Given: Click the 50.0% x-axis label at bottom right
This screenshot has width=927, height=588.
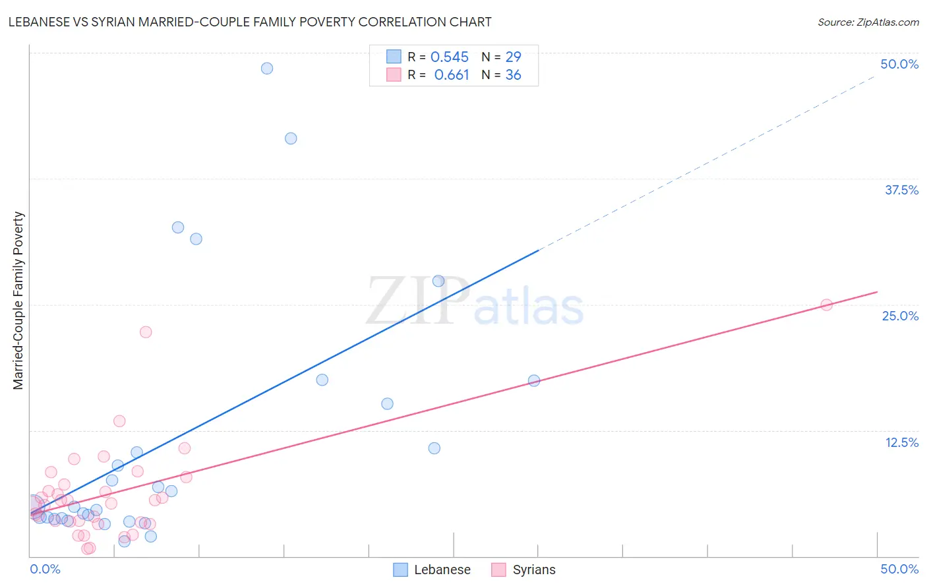Looking at the screenshot, I should [899, 569].
